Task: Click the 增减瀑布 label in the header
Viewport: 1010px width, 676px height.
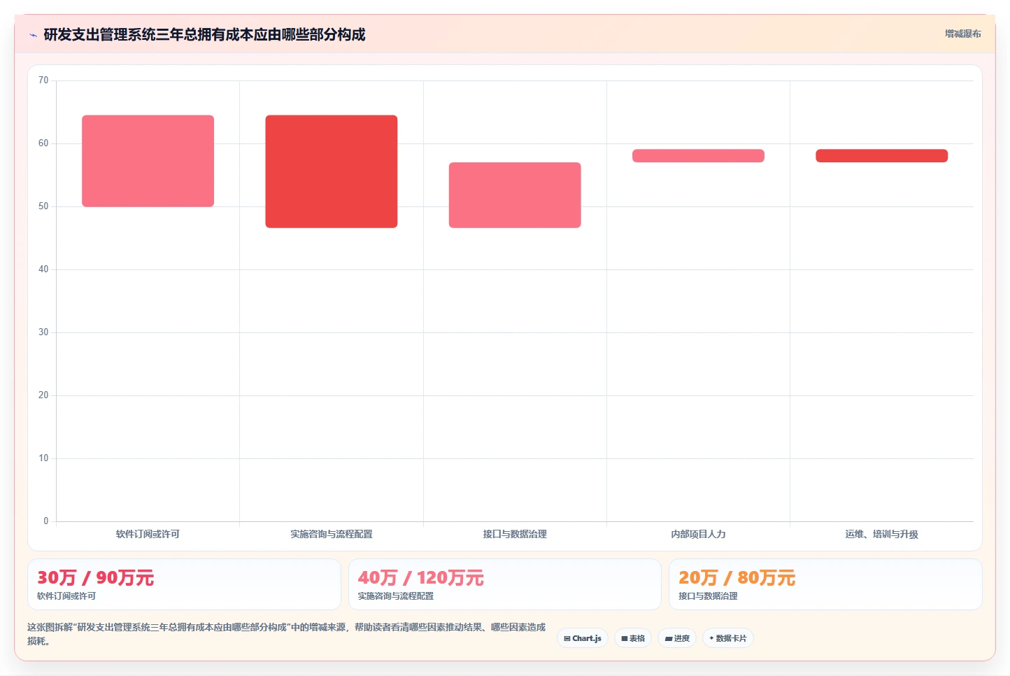Action: click(x=962, y=34)
